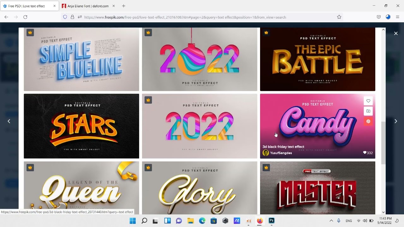
Task: Go to previous resource with left arrow
Action: pos(9,121)
